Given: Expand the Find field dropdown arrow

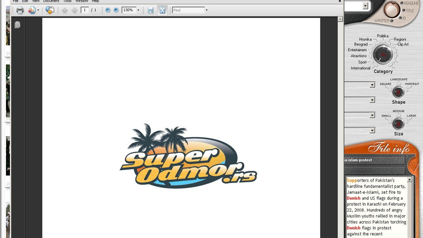Looking at the screenshot, I should [x=207, y=10].
